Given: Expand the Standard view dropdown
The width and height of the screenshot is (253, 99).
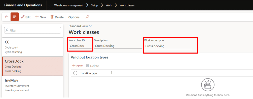Looking at the screenshot, I should pos(80,26).
